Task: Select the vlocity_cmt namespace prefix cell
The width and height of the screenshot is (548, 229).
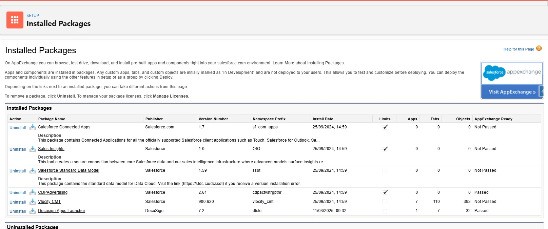Action: click(263, 202)
